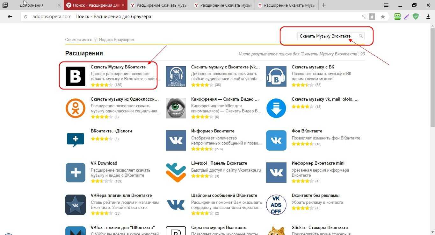Open Скачать музыку vk, mail, ololo link
Viewport: 435px width, 235px height.
[x=325, y=99]
